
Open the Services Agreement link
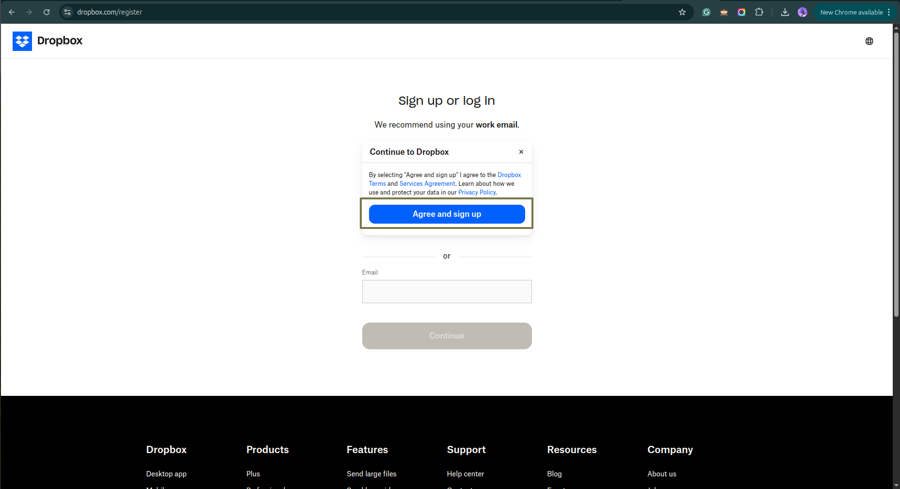(x=427, y=184)
